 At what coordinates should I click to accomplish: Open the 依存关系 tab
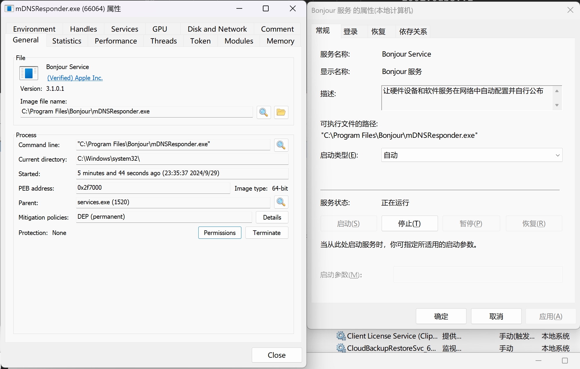[413, 32]
